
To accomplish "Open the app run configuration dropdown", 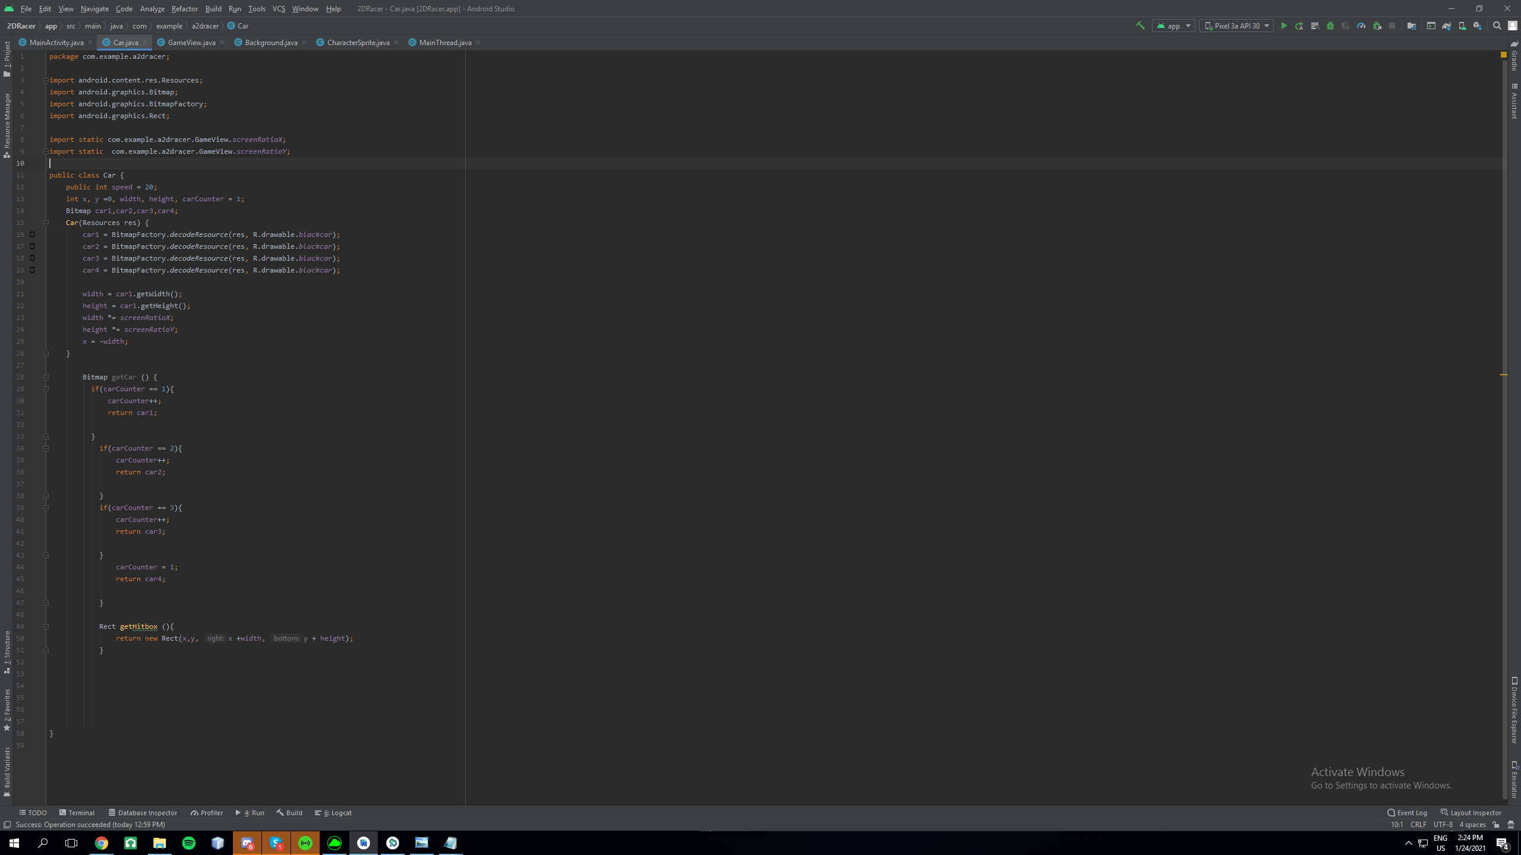I will point(1173,26).
